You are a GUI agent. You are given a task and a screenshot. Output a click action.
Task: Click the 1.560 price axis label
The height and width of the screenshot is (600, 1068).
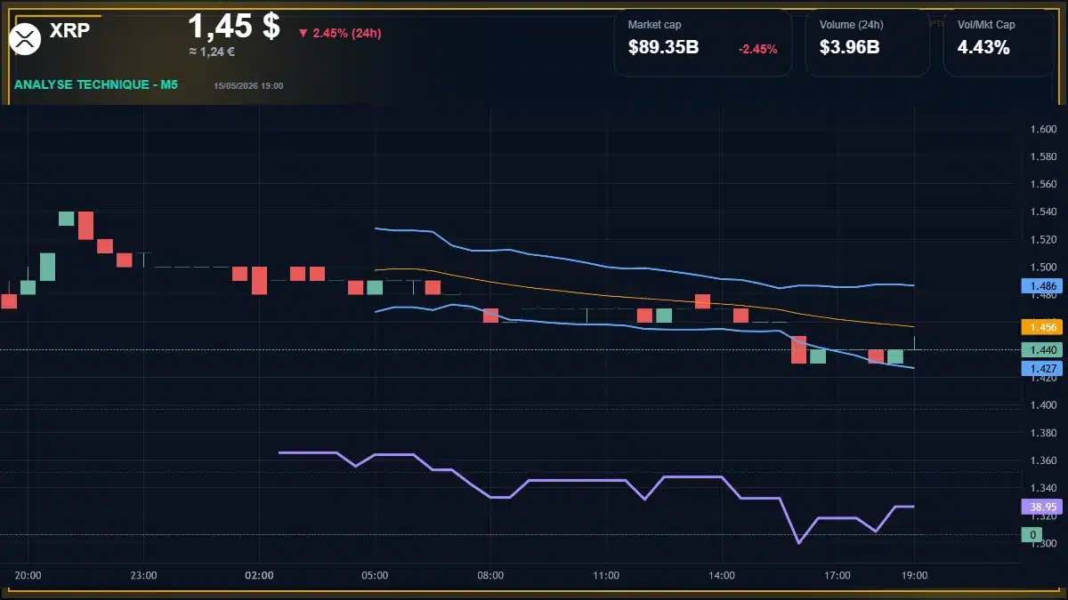click(1043, 185)
